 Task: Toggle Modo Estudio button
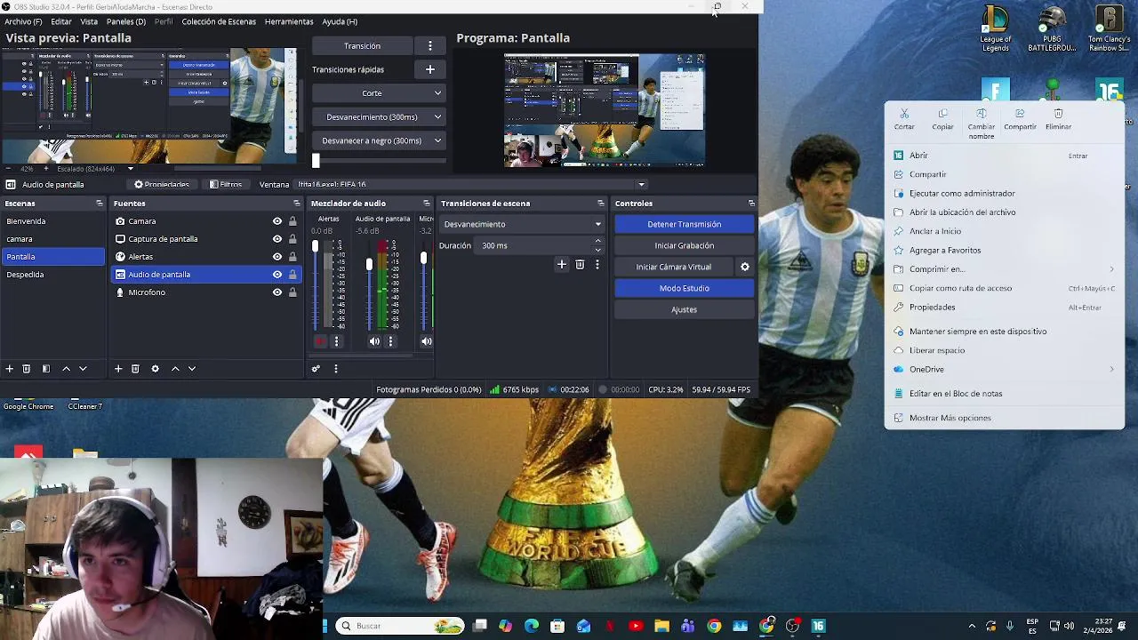(x=685, y=288)
